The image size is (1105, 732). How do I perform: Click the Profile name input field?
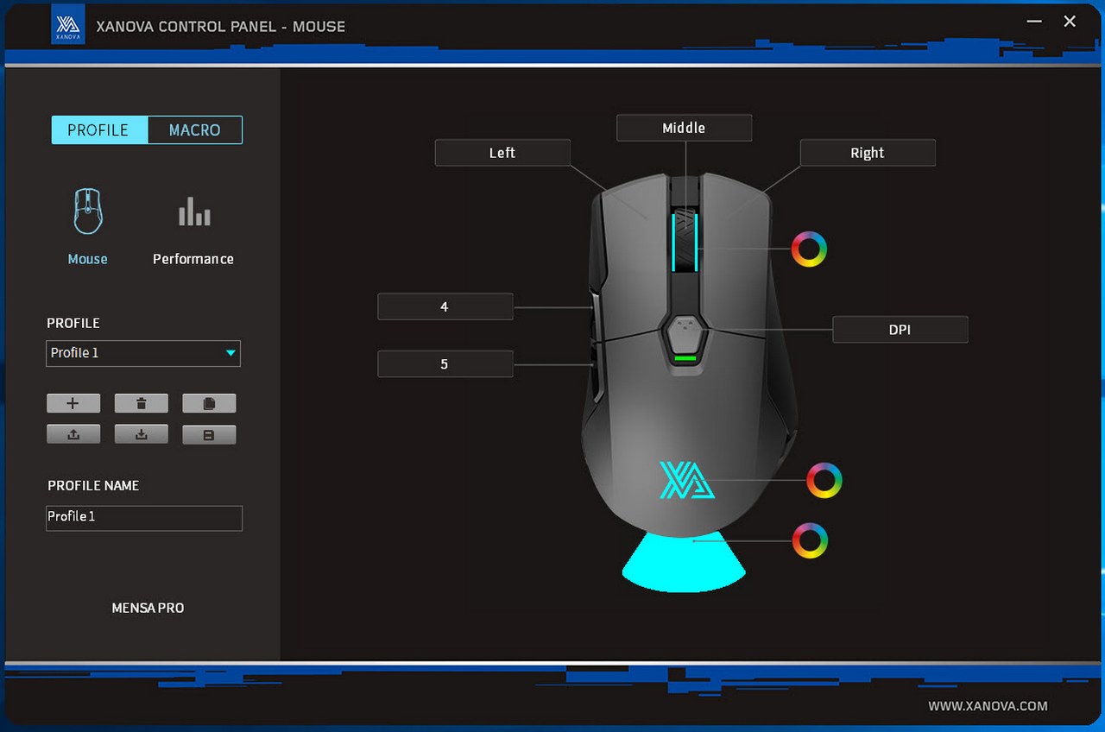[144, 518]
